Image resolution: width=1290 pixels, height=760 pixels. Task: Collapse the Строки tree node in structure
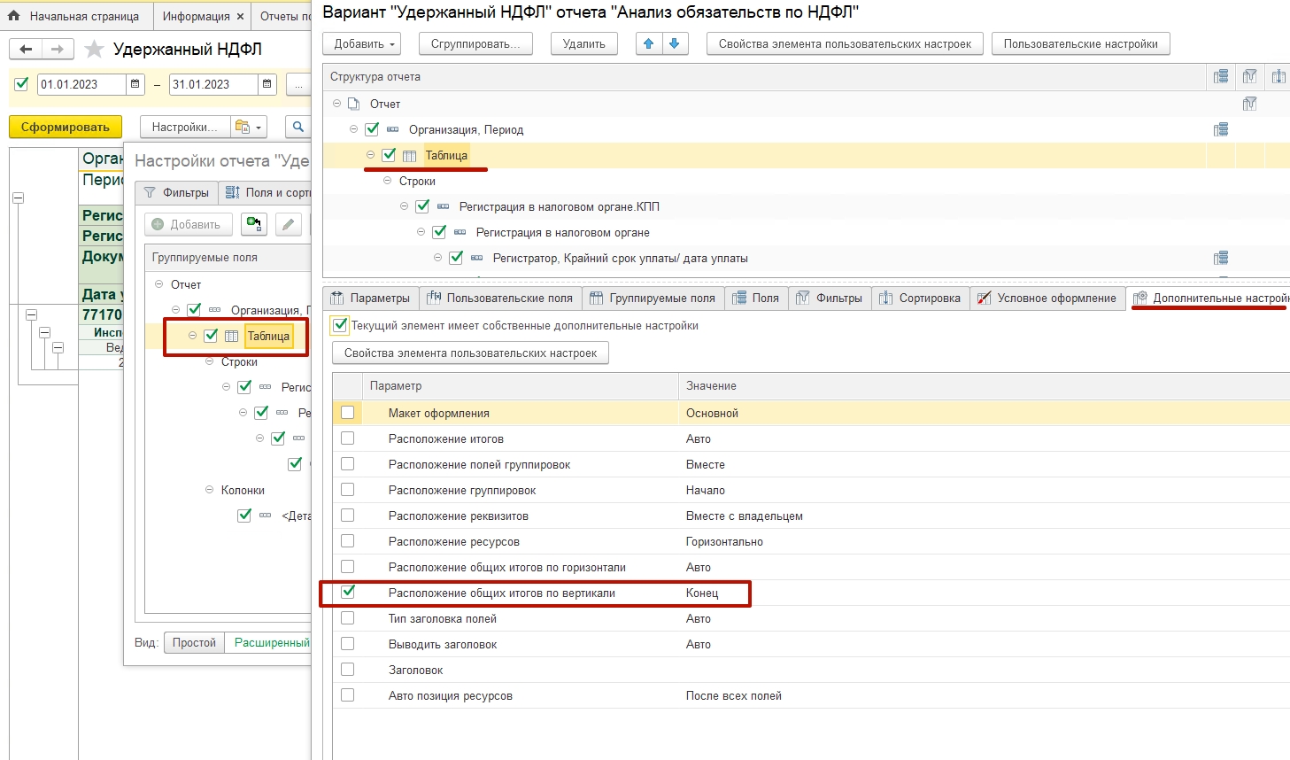pyautogui.click(x=387, y=181)
